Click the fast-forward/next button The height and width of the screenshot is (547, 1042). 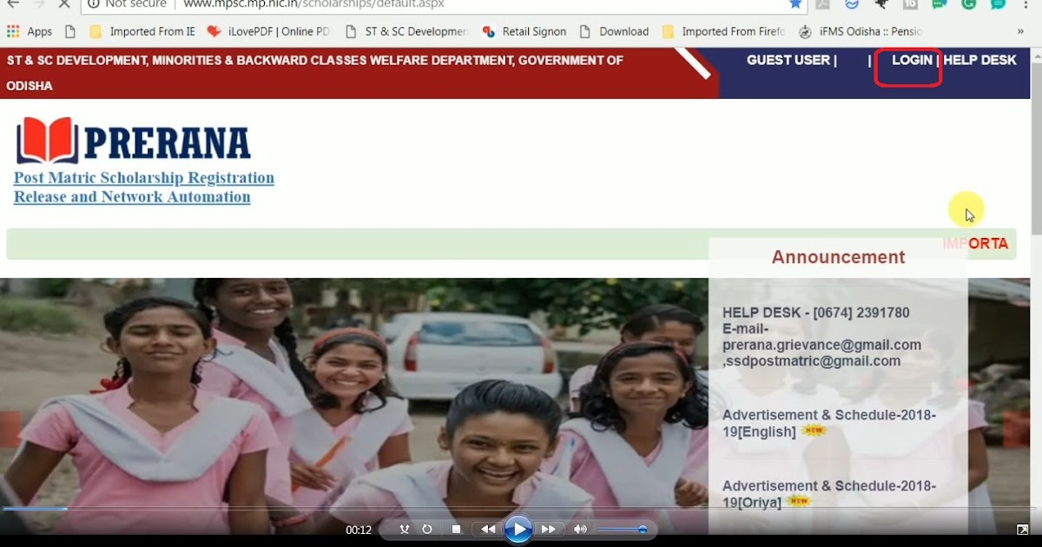[x=548, y=529]
